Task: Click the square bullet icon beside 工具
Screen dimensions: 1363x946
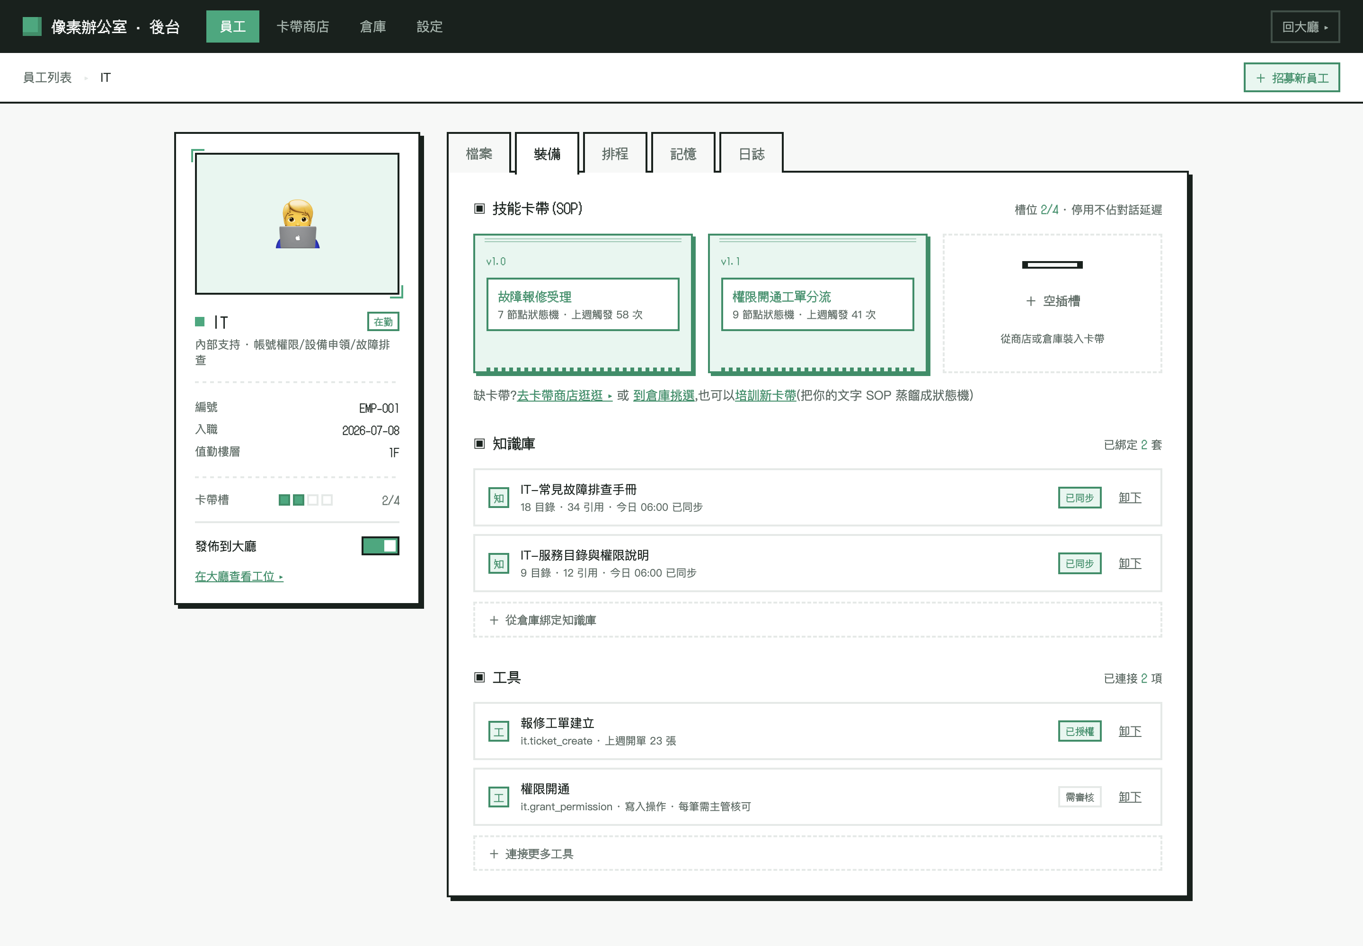Action: (x=479, y=677)
